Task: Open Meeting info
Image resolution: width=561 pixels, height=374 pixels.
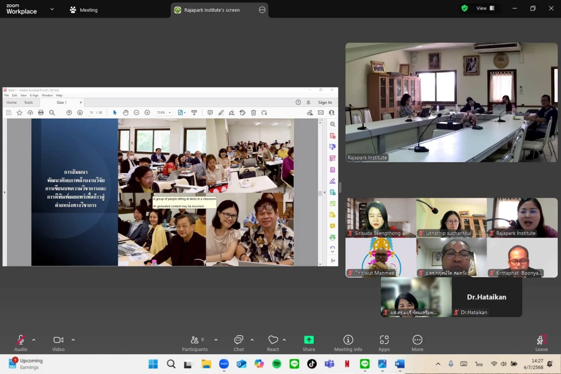Action: [x=348, y=343]
